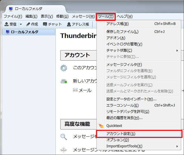Open the ファイル menu

click(x=13, y=16)
